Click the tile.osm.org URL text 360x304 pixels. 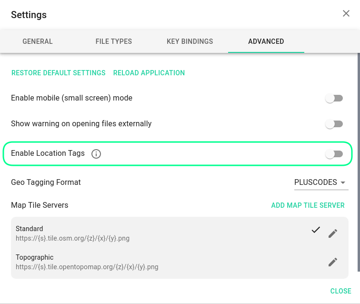pos(72,238)
